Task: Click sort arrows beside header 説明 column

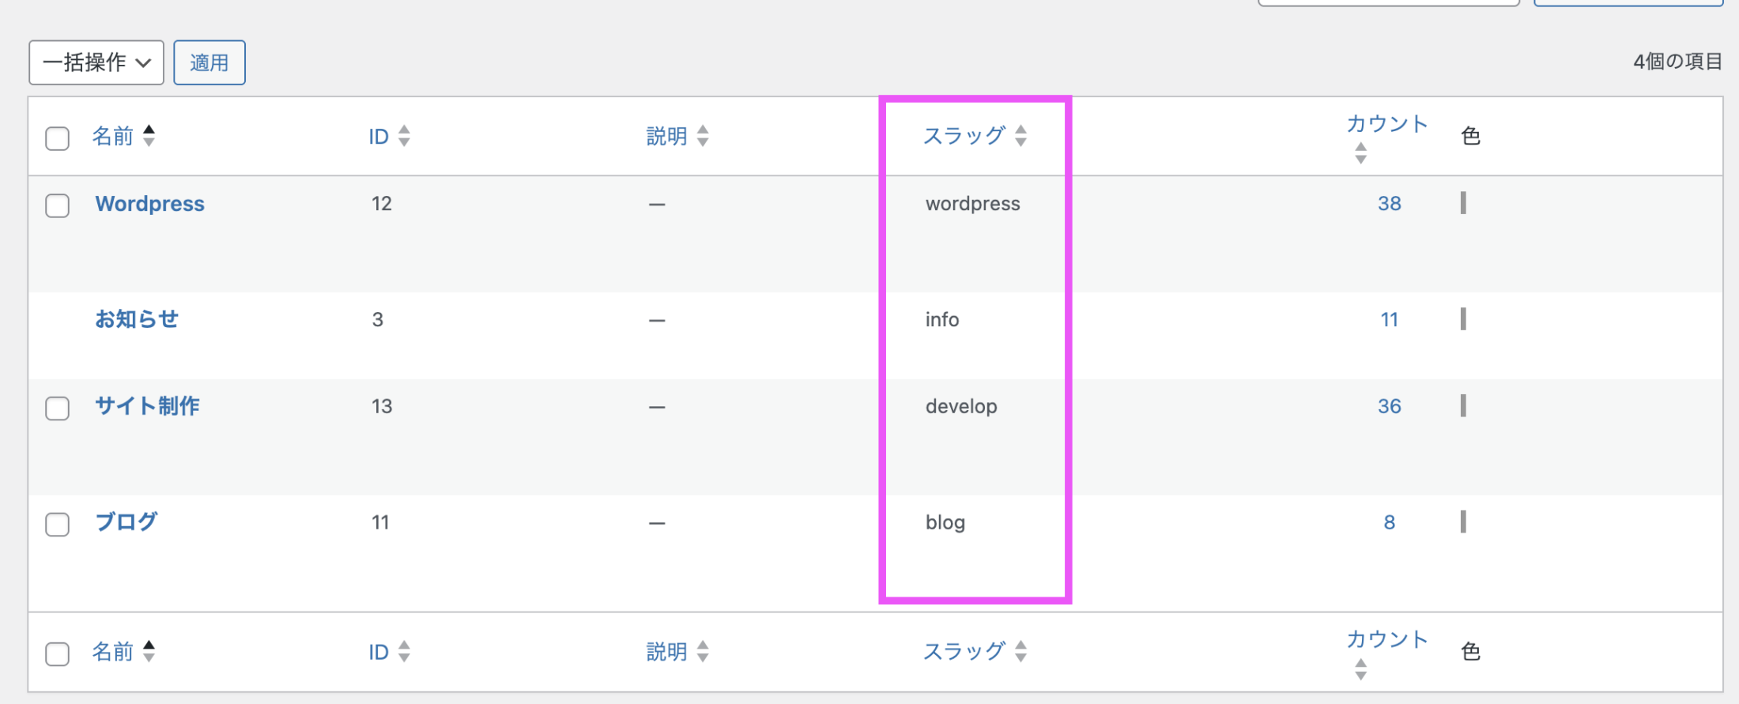Action: [x=703, y=136]
